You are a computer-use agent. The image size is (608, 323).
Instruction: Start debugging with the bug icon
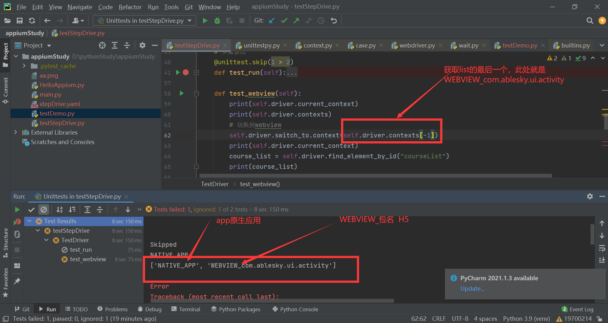tap(217, 21)
